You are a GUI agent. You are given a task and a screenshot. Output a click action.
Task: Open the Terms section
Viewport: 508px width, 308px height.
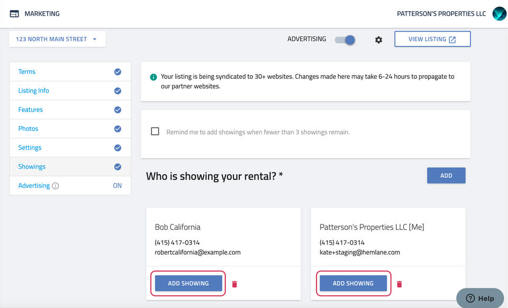pos(70,72)
